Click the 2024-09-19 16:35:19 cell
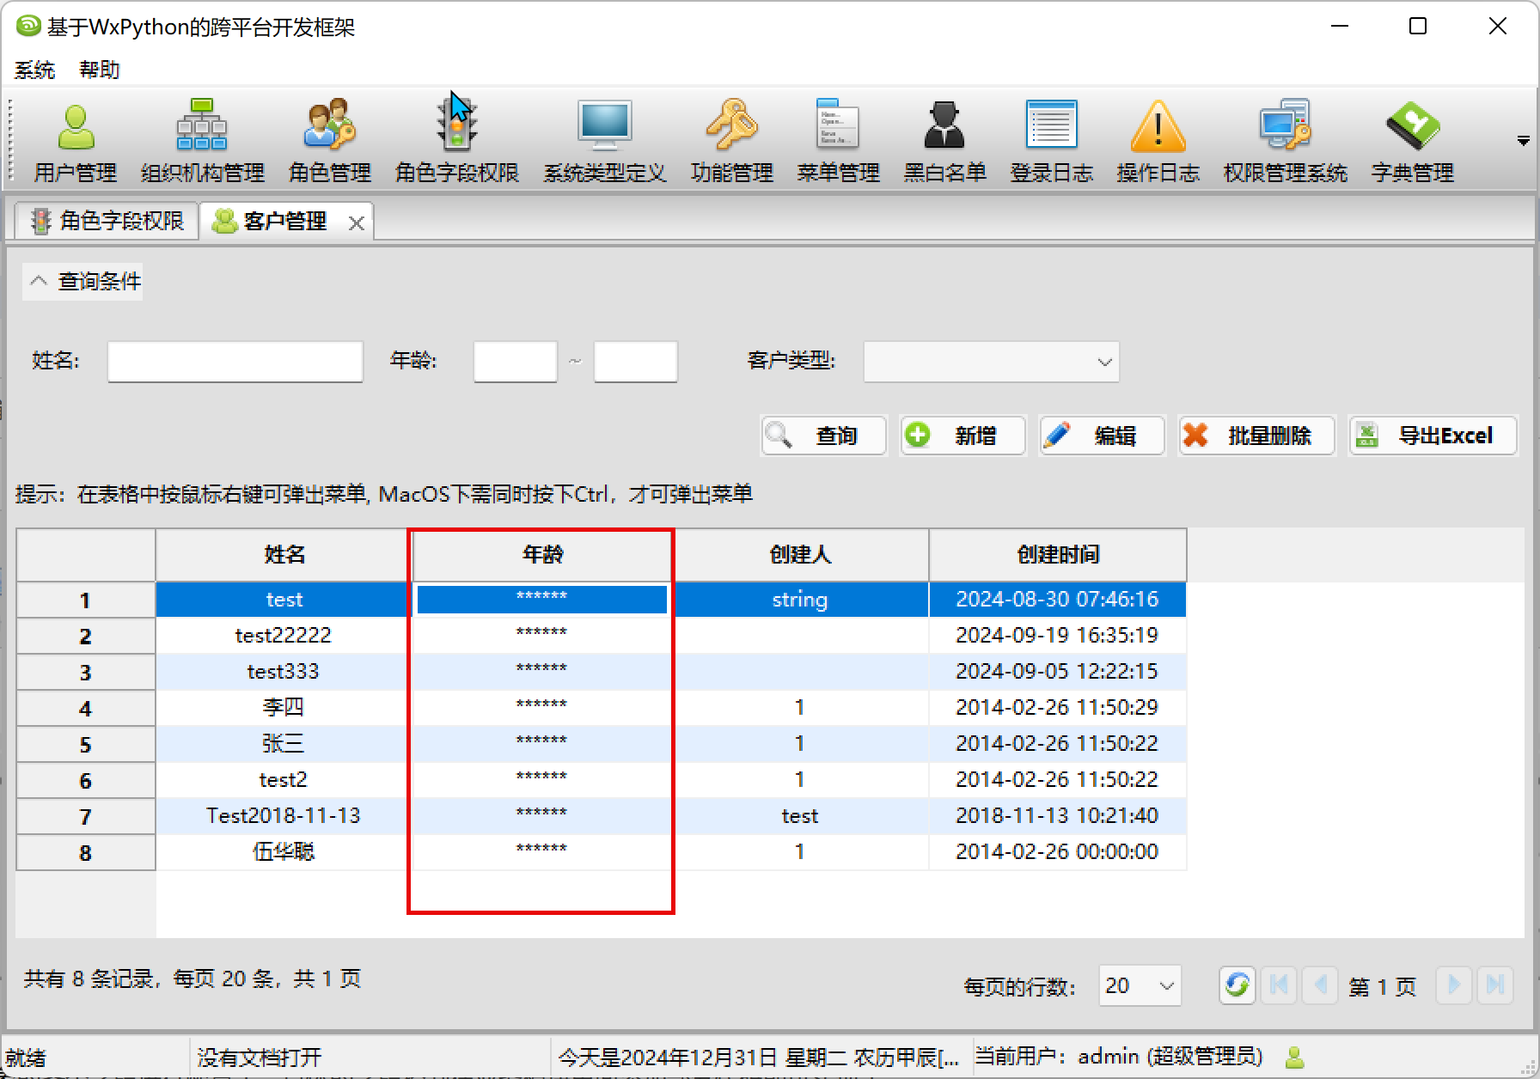The image size is (1540, 1079). pos(1058,636)
